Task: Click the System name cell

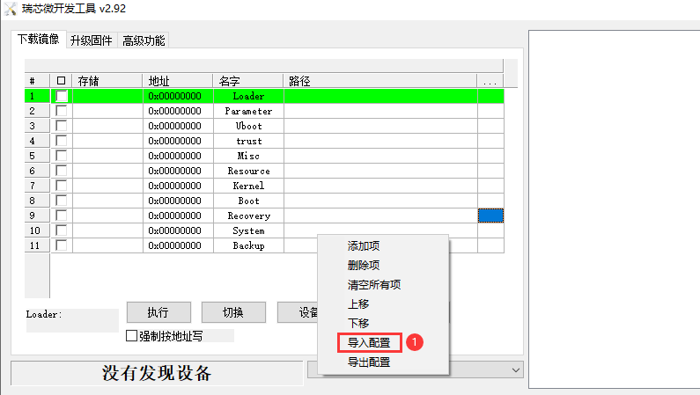Action: (248, 230)
